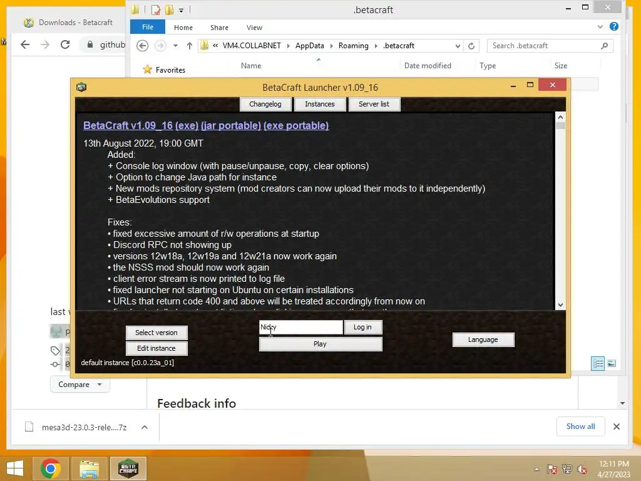Viewport: 641px width, 481px height.
Task: Click the (jar portable) download link
Action: click(231, 125)
